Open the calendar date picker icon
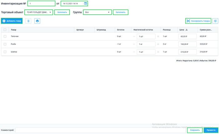 [85, 3]
